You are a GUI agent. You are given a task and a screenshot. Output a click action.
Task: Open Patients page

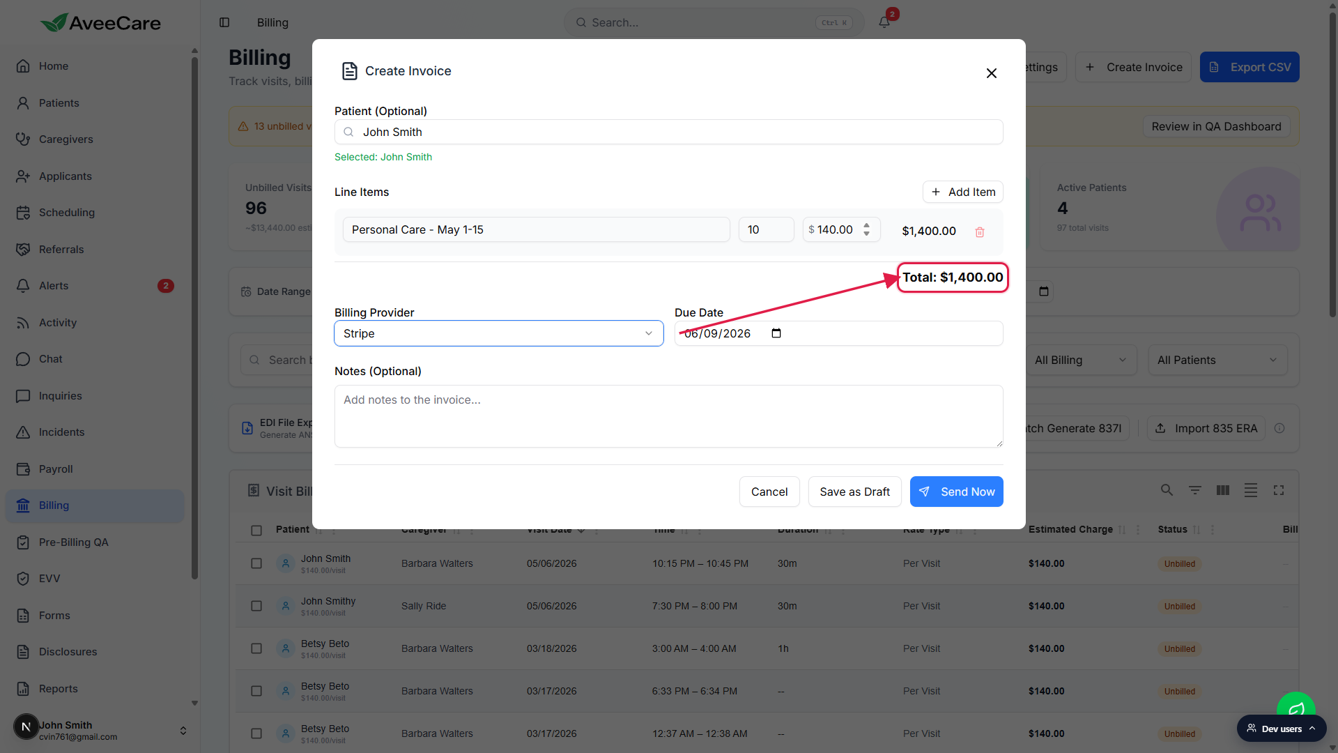[x=95, y=103]
